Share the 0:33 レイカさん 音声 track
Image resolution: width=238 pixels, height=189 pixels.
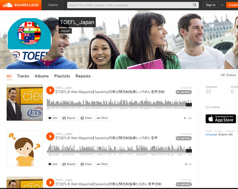coord(86,164)
